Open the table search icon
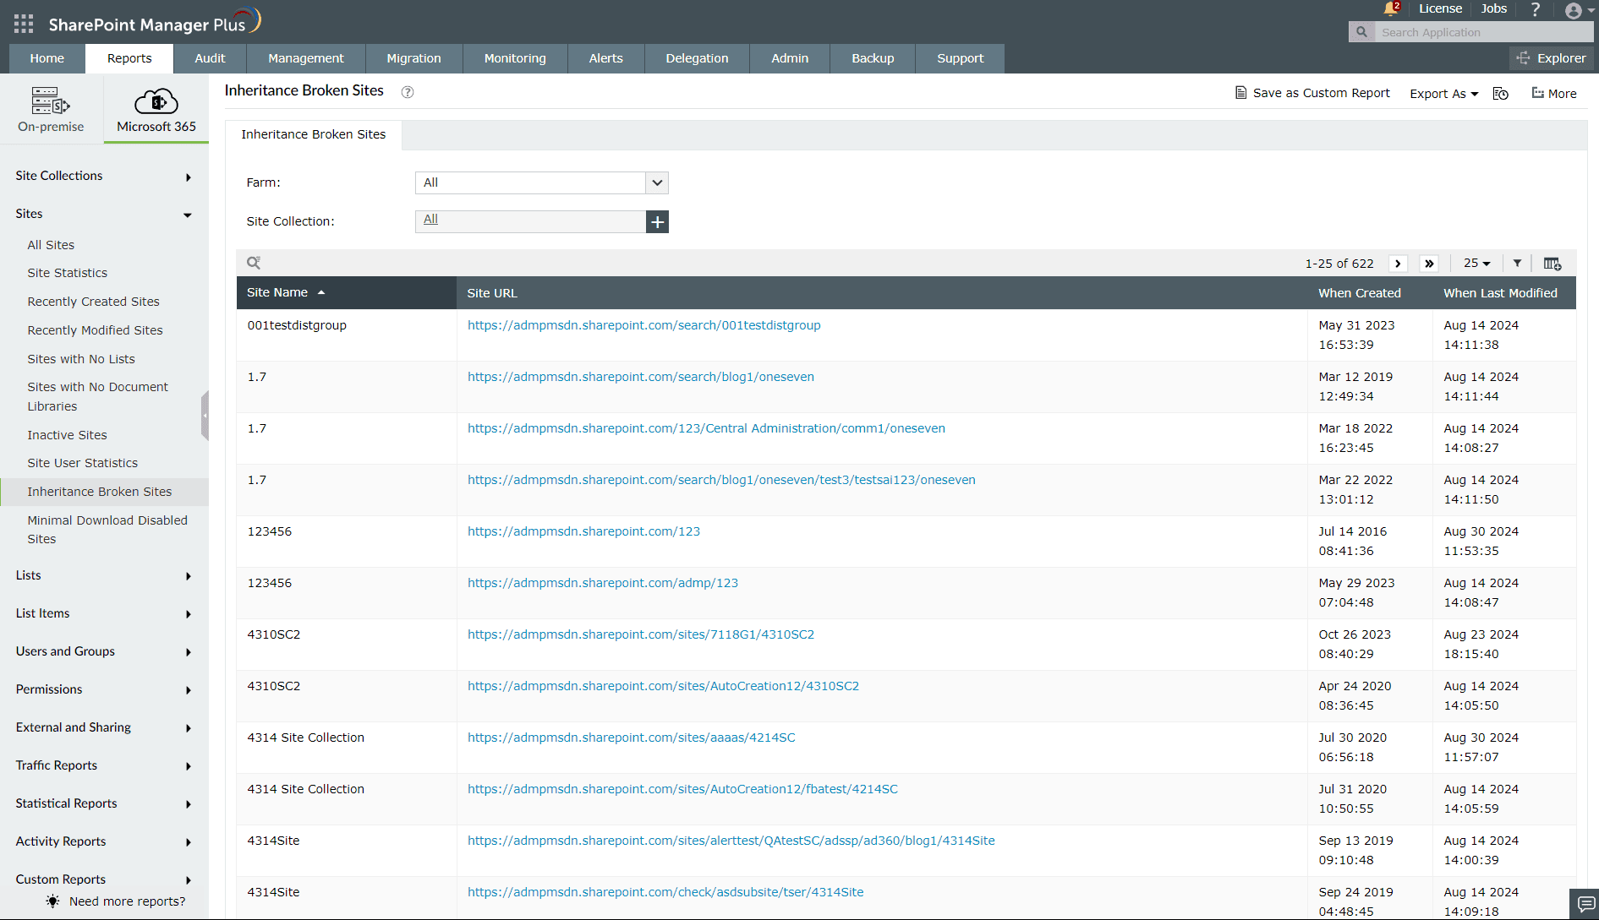Screen dimensions: 1599x920 (x=254, y=263)
